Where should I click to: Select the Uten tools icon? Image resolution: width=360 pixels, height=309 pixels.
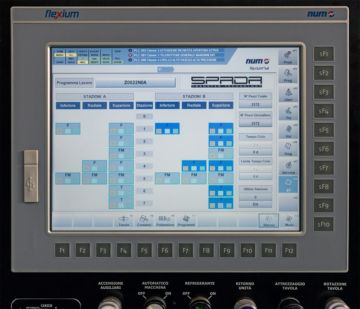pyautogui.click(x=288, y=93)
